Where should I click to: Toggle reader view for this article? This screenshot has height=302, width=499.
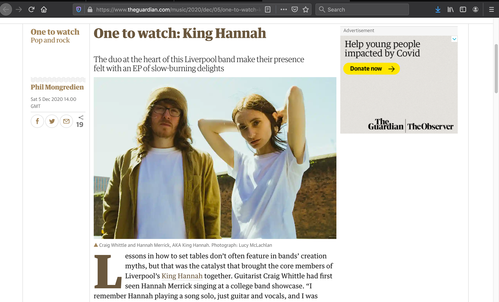click(x=267, y=10)
